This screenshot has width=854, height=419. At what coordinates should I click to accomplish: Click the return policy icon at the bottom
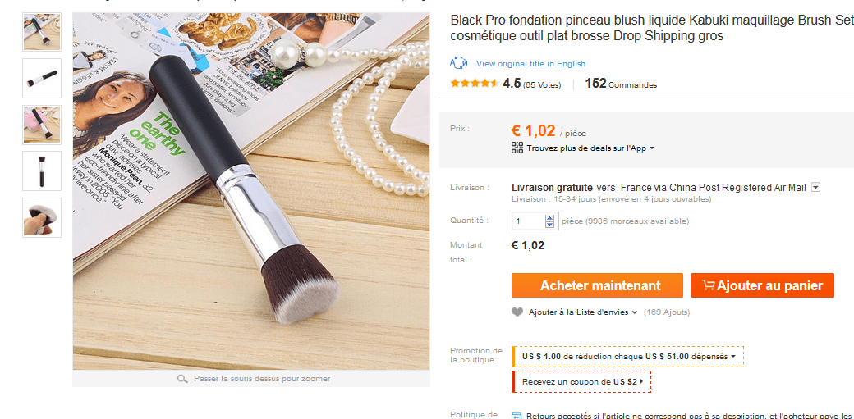click(x=517, y=416)
